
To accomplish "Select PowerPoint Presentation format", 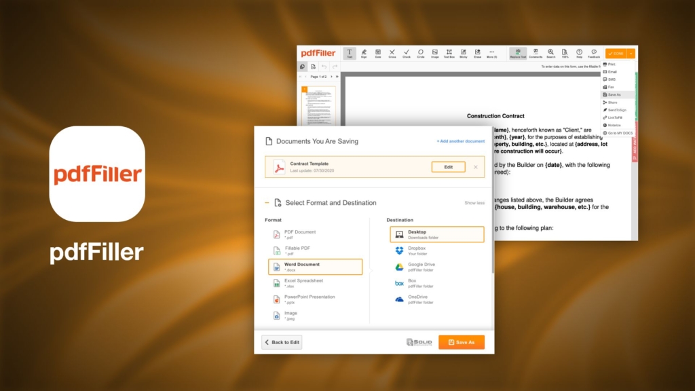I will tap(315, 299).
